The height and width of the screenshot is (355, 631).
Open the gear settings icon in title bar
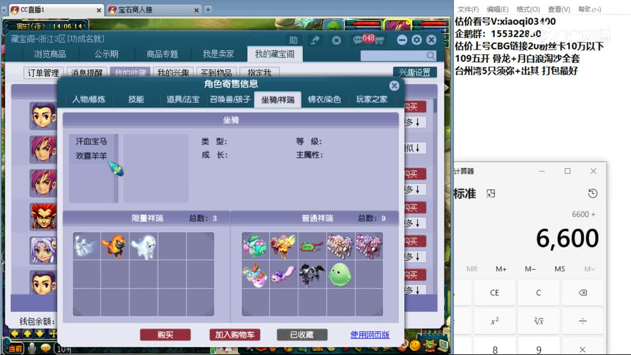pos(417,39)
